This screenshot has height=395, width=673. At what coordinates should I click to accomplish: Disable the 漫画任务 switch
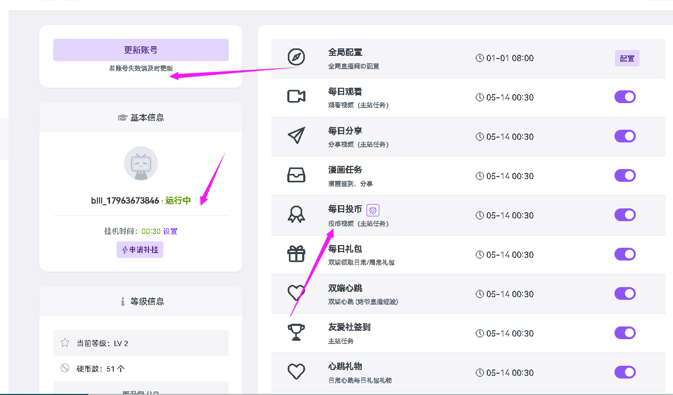tap(625, 175)
